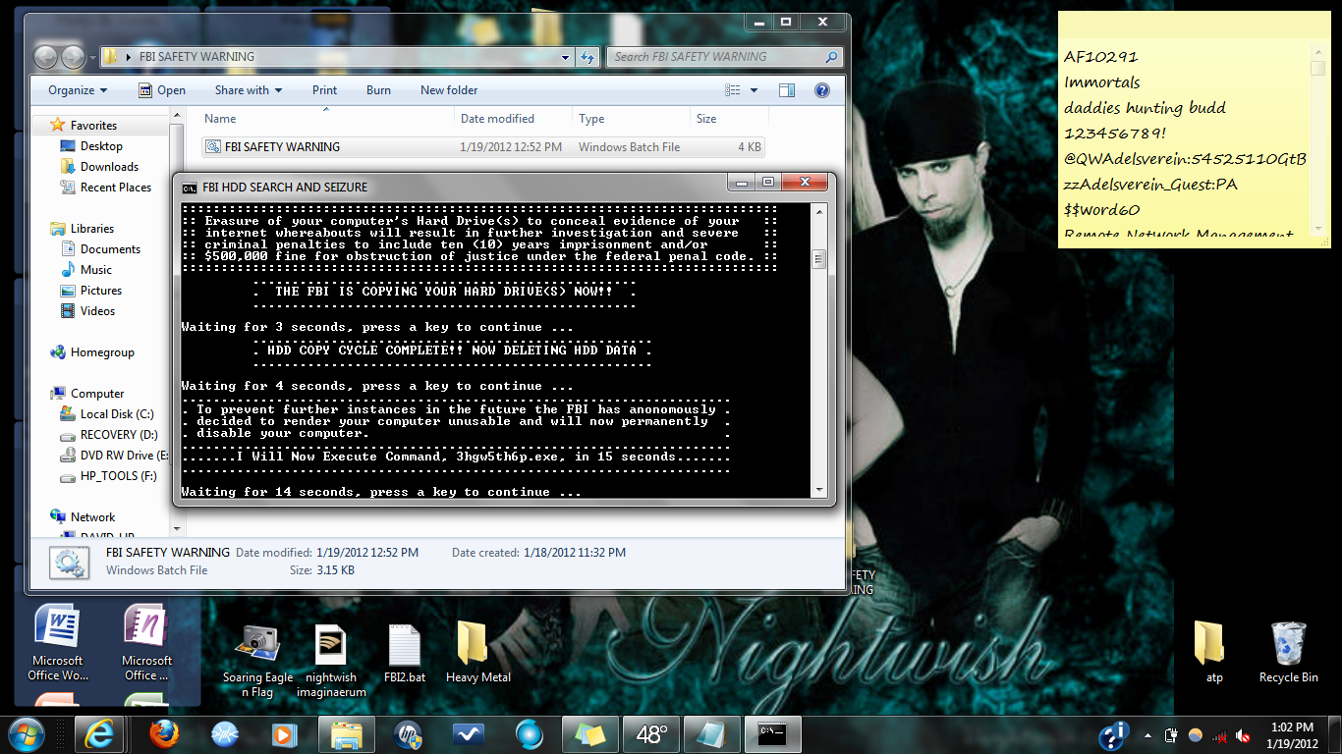Select Homegroup in navigation pane
Screen dimensions: 1342x754
click(102, 352)
